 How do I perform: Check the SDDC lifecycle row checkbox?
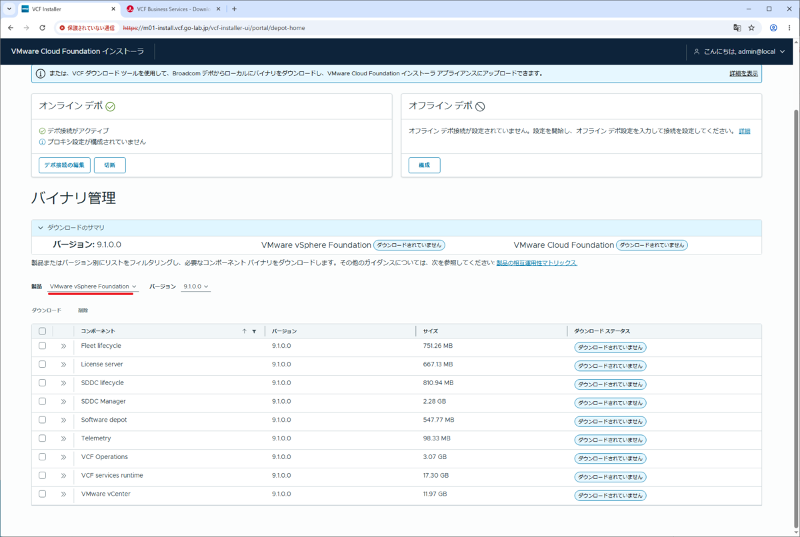pyautogui.click(x=42, y=383)
